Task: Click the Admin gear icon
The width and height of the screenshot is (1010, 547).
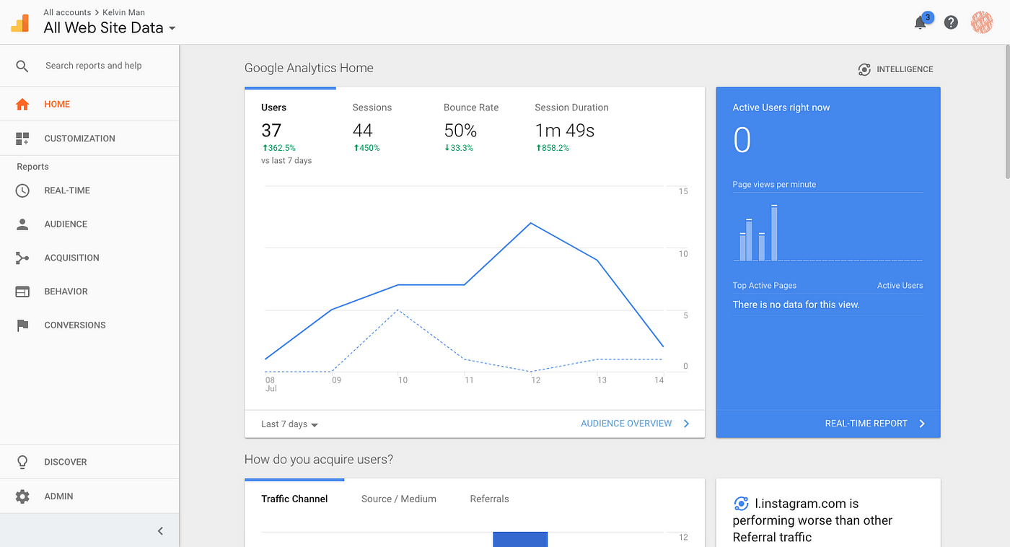Action: (x=22, y=496)
